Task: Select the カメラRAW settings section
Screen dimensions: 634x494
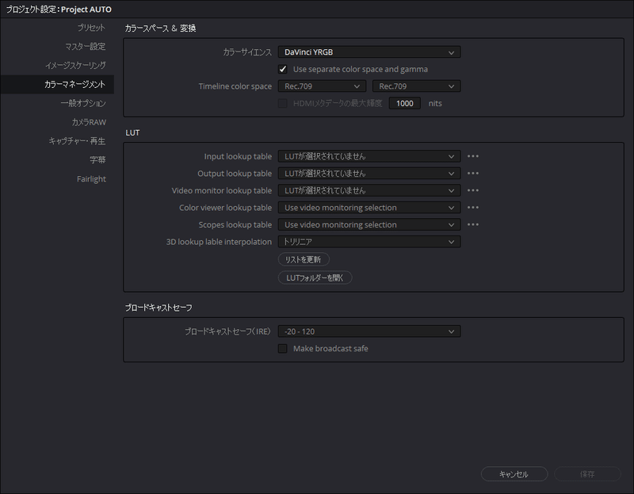Action: (89, 122)
